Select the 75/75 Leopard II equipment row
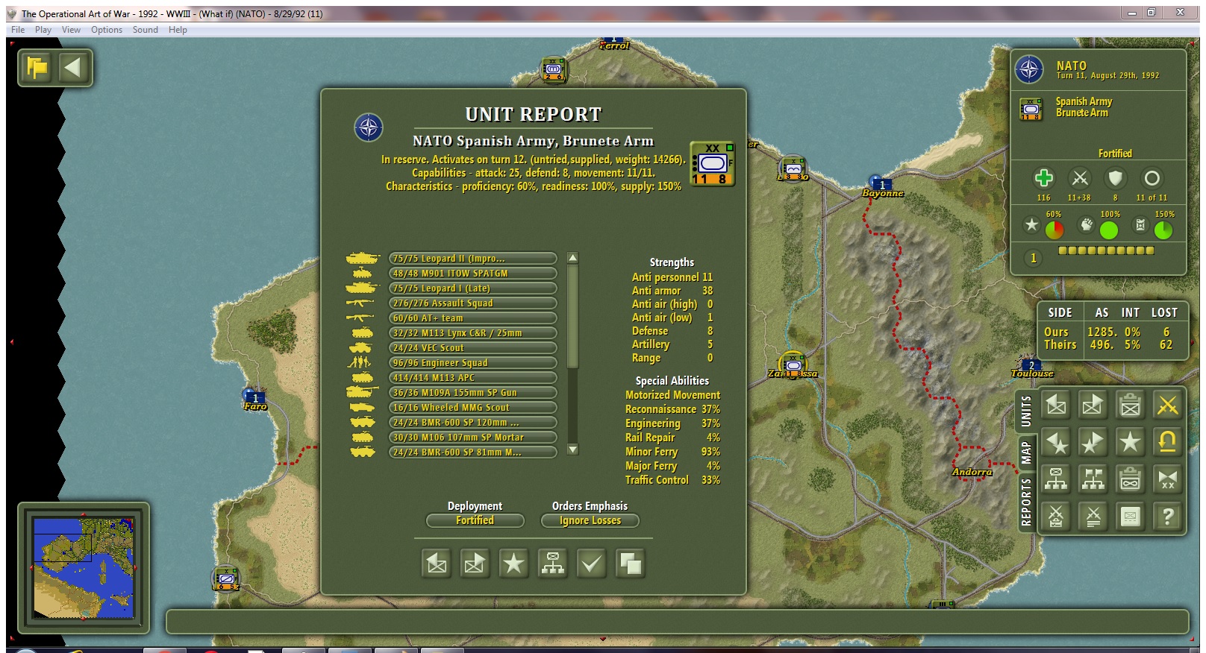Image resolution: width=1206 pixels, height=653 pixels. click(473, 259)
